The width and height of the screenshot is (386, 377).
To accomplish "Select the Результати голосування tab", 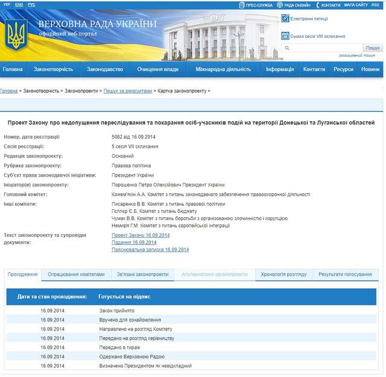I will (345, 274).
